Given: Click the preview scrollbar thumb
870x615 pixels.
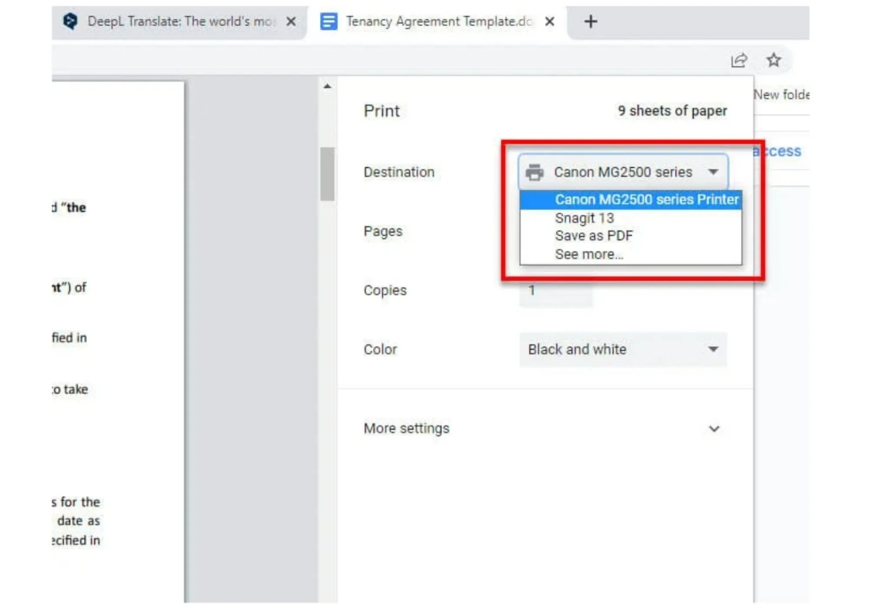Looking at the screenshot, I should (x=327, y=174).
